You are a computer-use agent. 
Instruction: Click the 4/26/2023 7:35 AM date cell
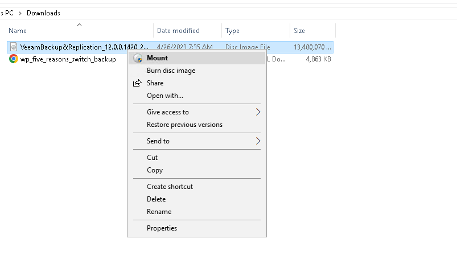pyautogui.click(x=185, y=47)
